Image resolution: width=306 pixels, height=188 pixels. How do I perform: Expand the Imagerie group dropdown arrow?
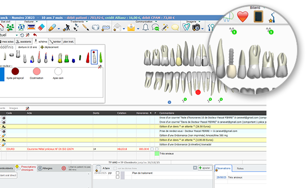point(199,22)
